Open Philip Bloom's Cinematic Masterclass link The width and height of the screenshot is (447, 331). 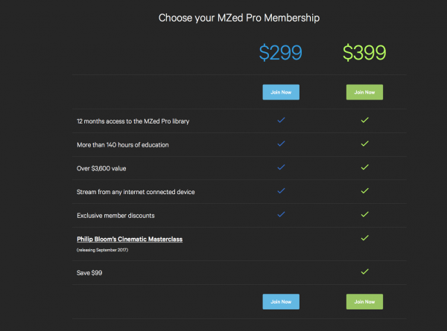click(x=130, y=239)
